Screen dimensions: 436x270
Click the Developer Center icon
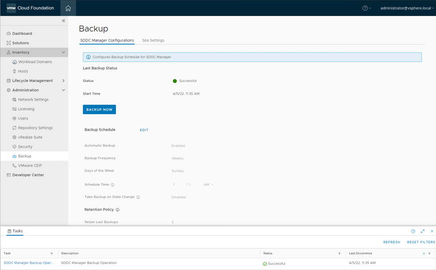[8, 175]
